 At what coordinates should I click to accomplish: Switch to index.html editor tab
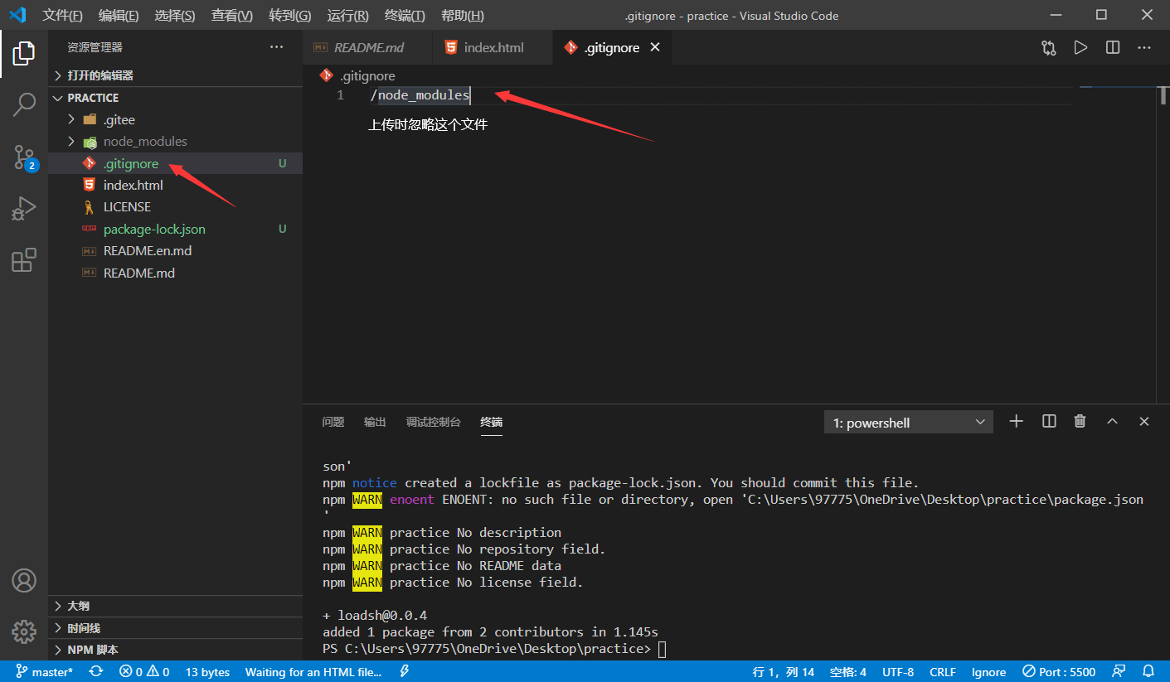point(493,47)
